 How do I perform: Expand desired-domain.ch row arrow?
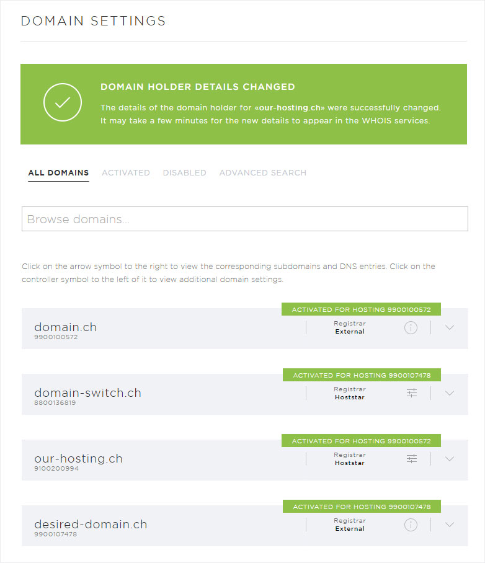click(x=450, y=525)
